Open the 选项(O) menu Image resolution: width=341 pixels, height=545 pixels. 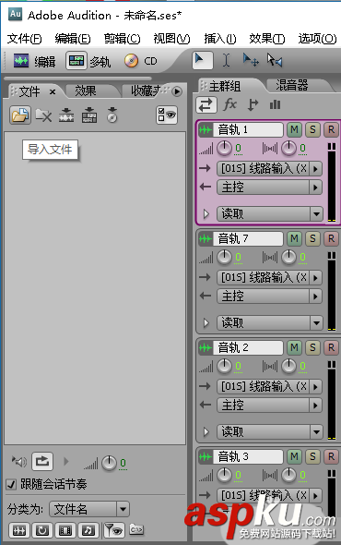317,38
